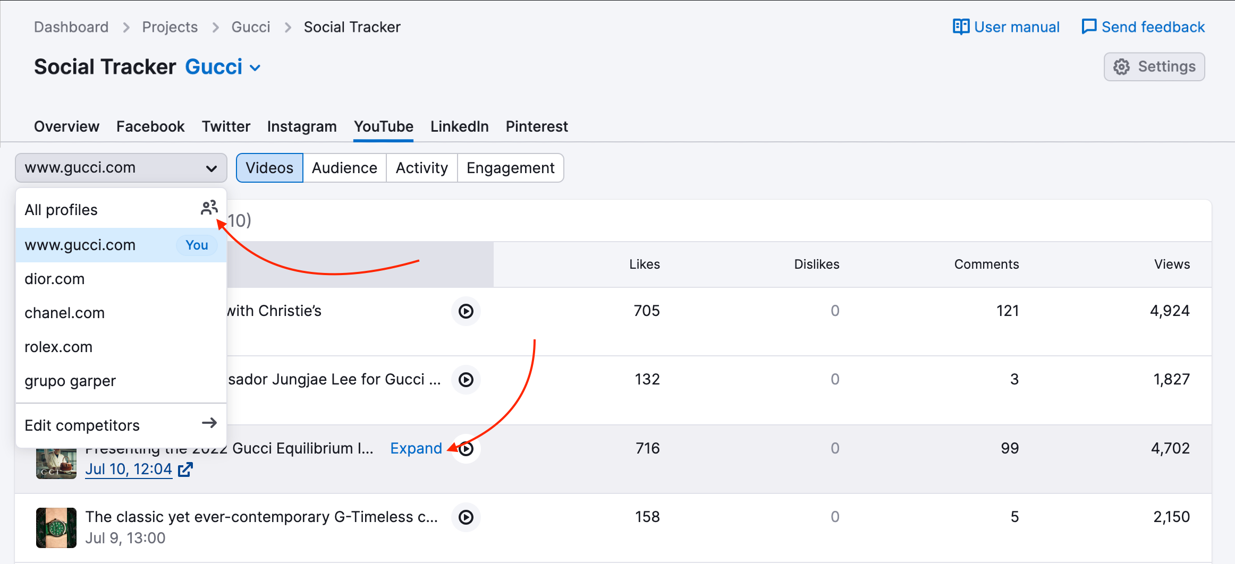This screenshot has height=564, width=1235.
Task: Open the User manual book icon
Action: pyautogui.click(x=961, y=27)
